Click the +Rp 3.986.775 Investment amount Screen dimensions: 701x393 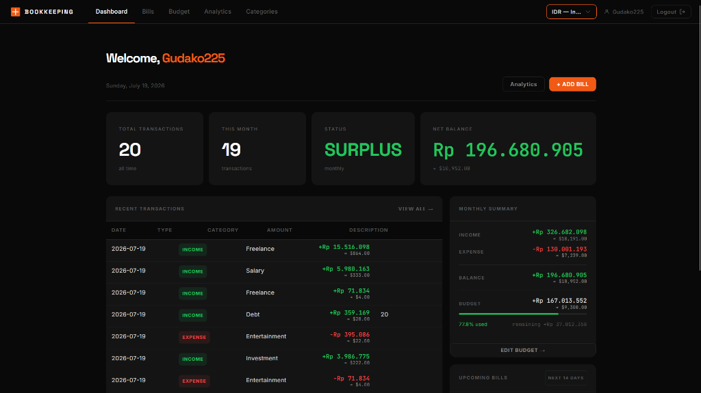pyautogui.click(x=346, y=356)
